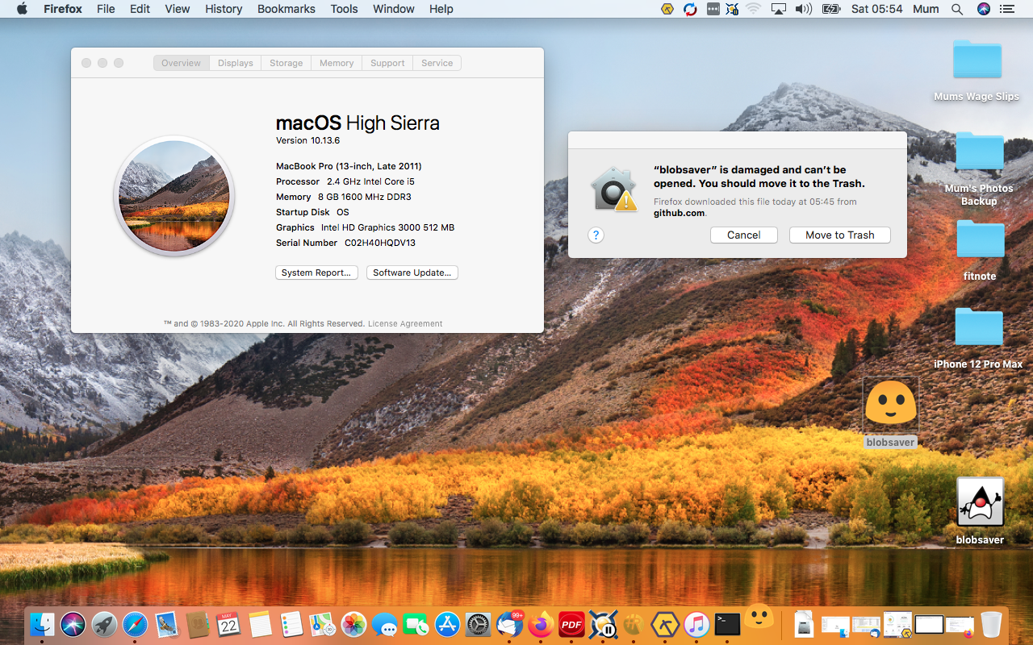The height and width of the screenshot is (645, 1033).
Task: Open Calendar icon showing 22
Action: [229, 624]
